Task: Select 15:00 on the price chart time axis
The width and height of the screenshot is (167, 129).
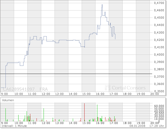Action: coord(86,94)
